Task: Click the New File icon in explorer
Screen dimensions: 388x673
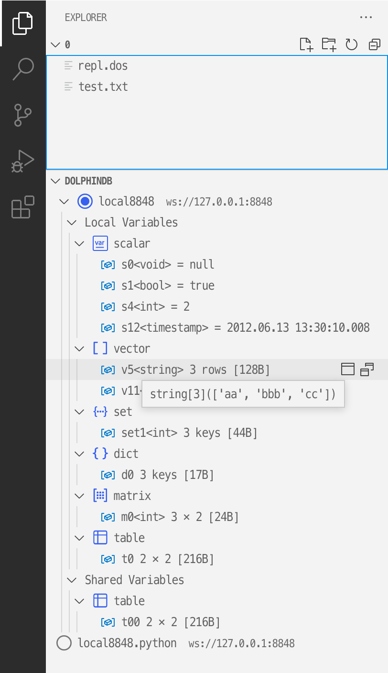Action: point(306,44)
